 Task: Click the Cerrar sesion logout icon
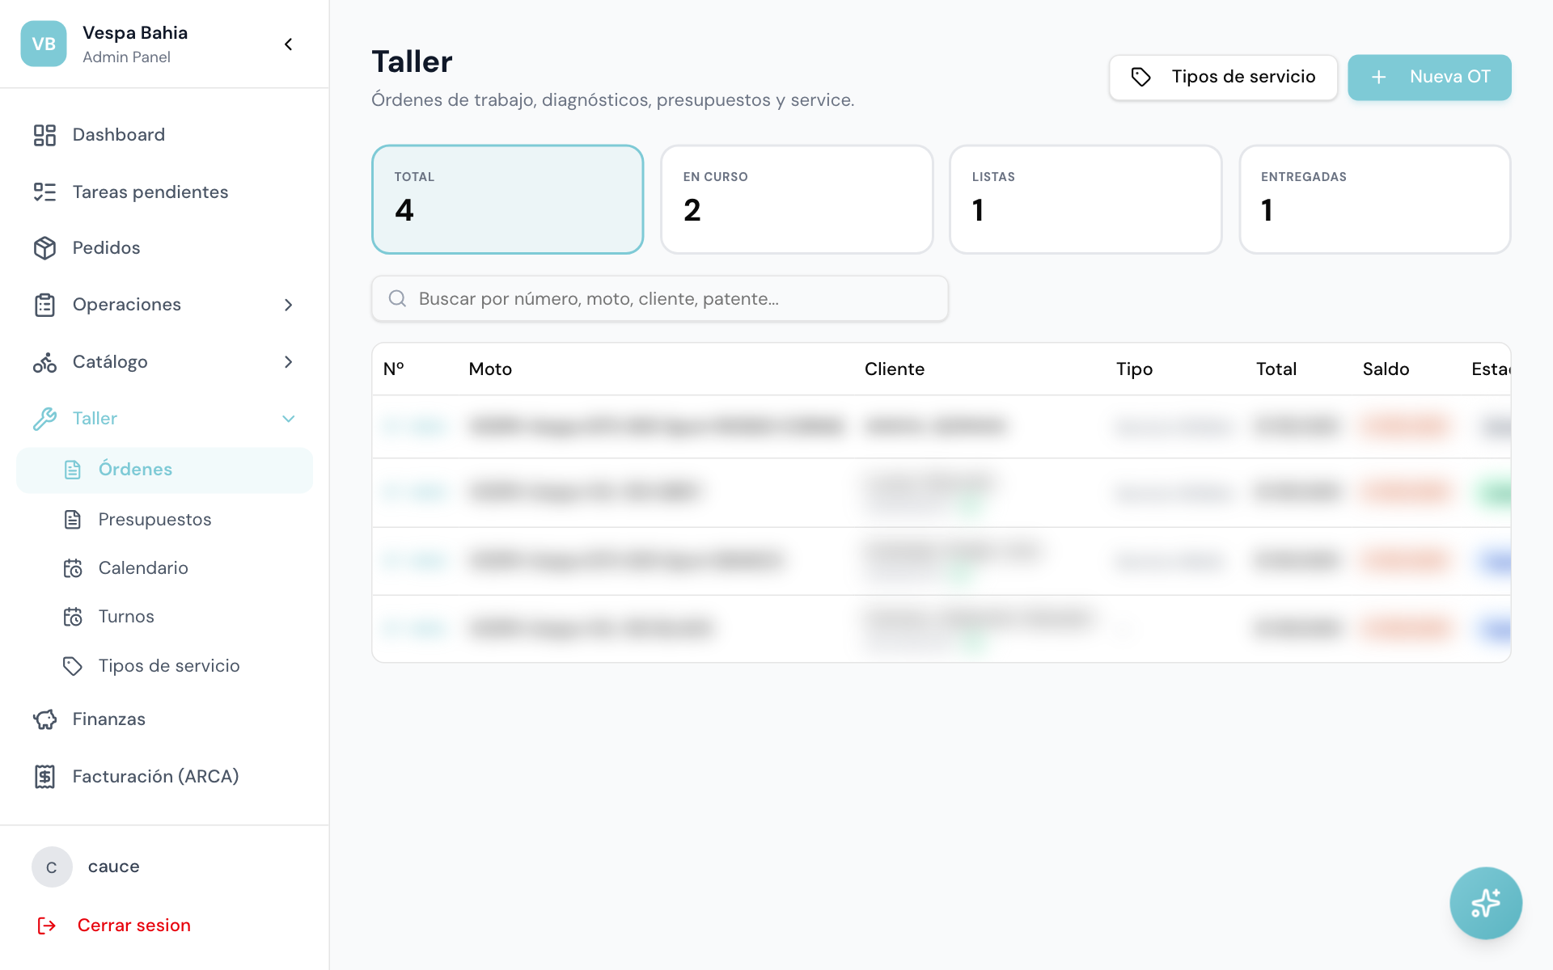(47, 926)
